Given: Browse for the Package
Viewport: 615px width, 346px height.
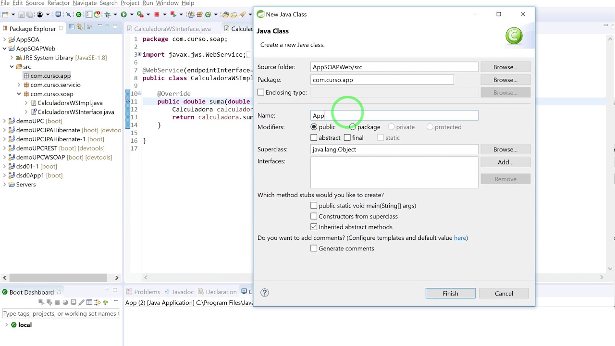Looking at the screenshot, I should click(505, 80).
